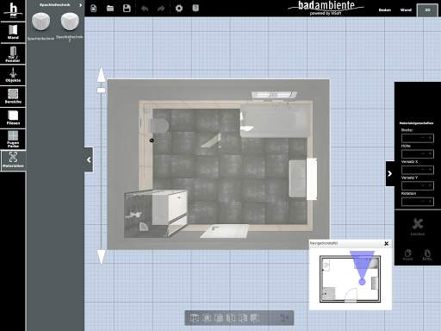Click the blue camera position marker in minimap

pos(362,282)
